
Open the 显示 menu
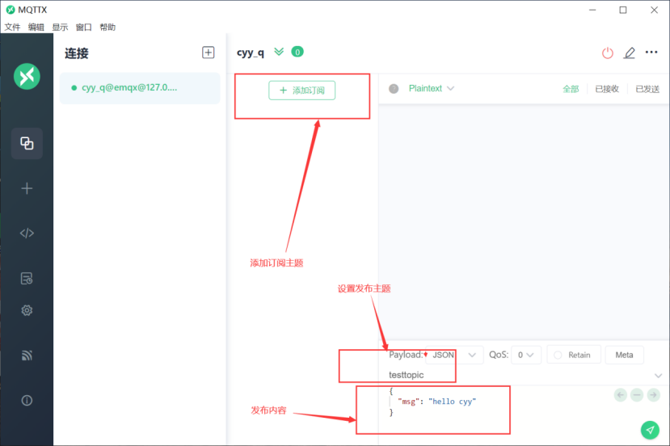[61, 27]
